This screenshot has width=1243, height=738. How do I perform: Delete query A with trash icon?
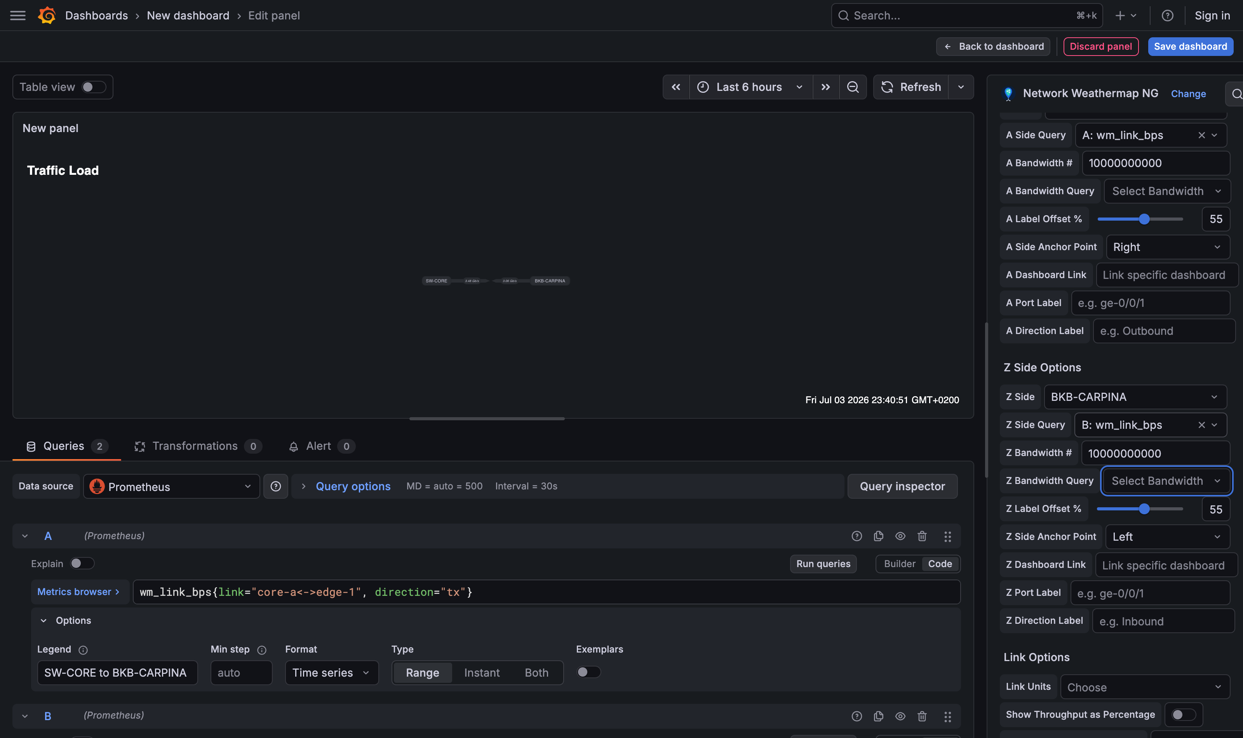click(x=922, y=536)
